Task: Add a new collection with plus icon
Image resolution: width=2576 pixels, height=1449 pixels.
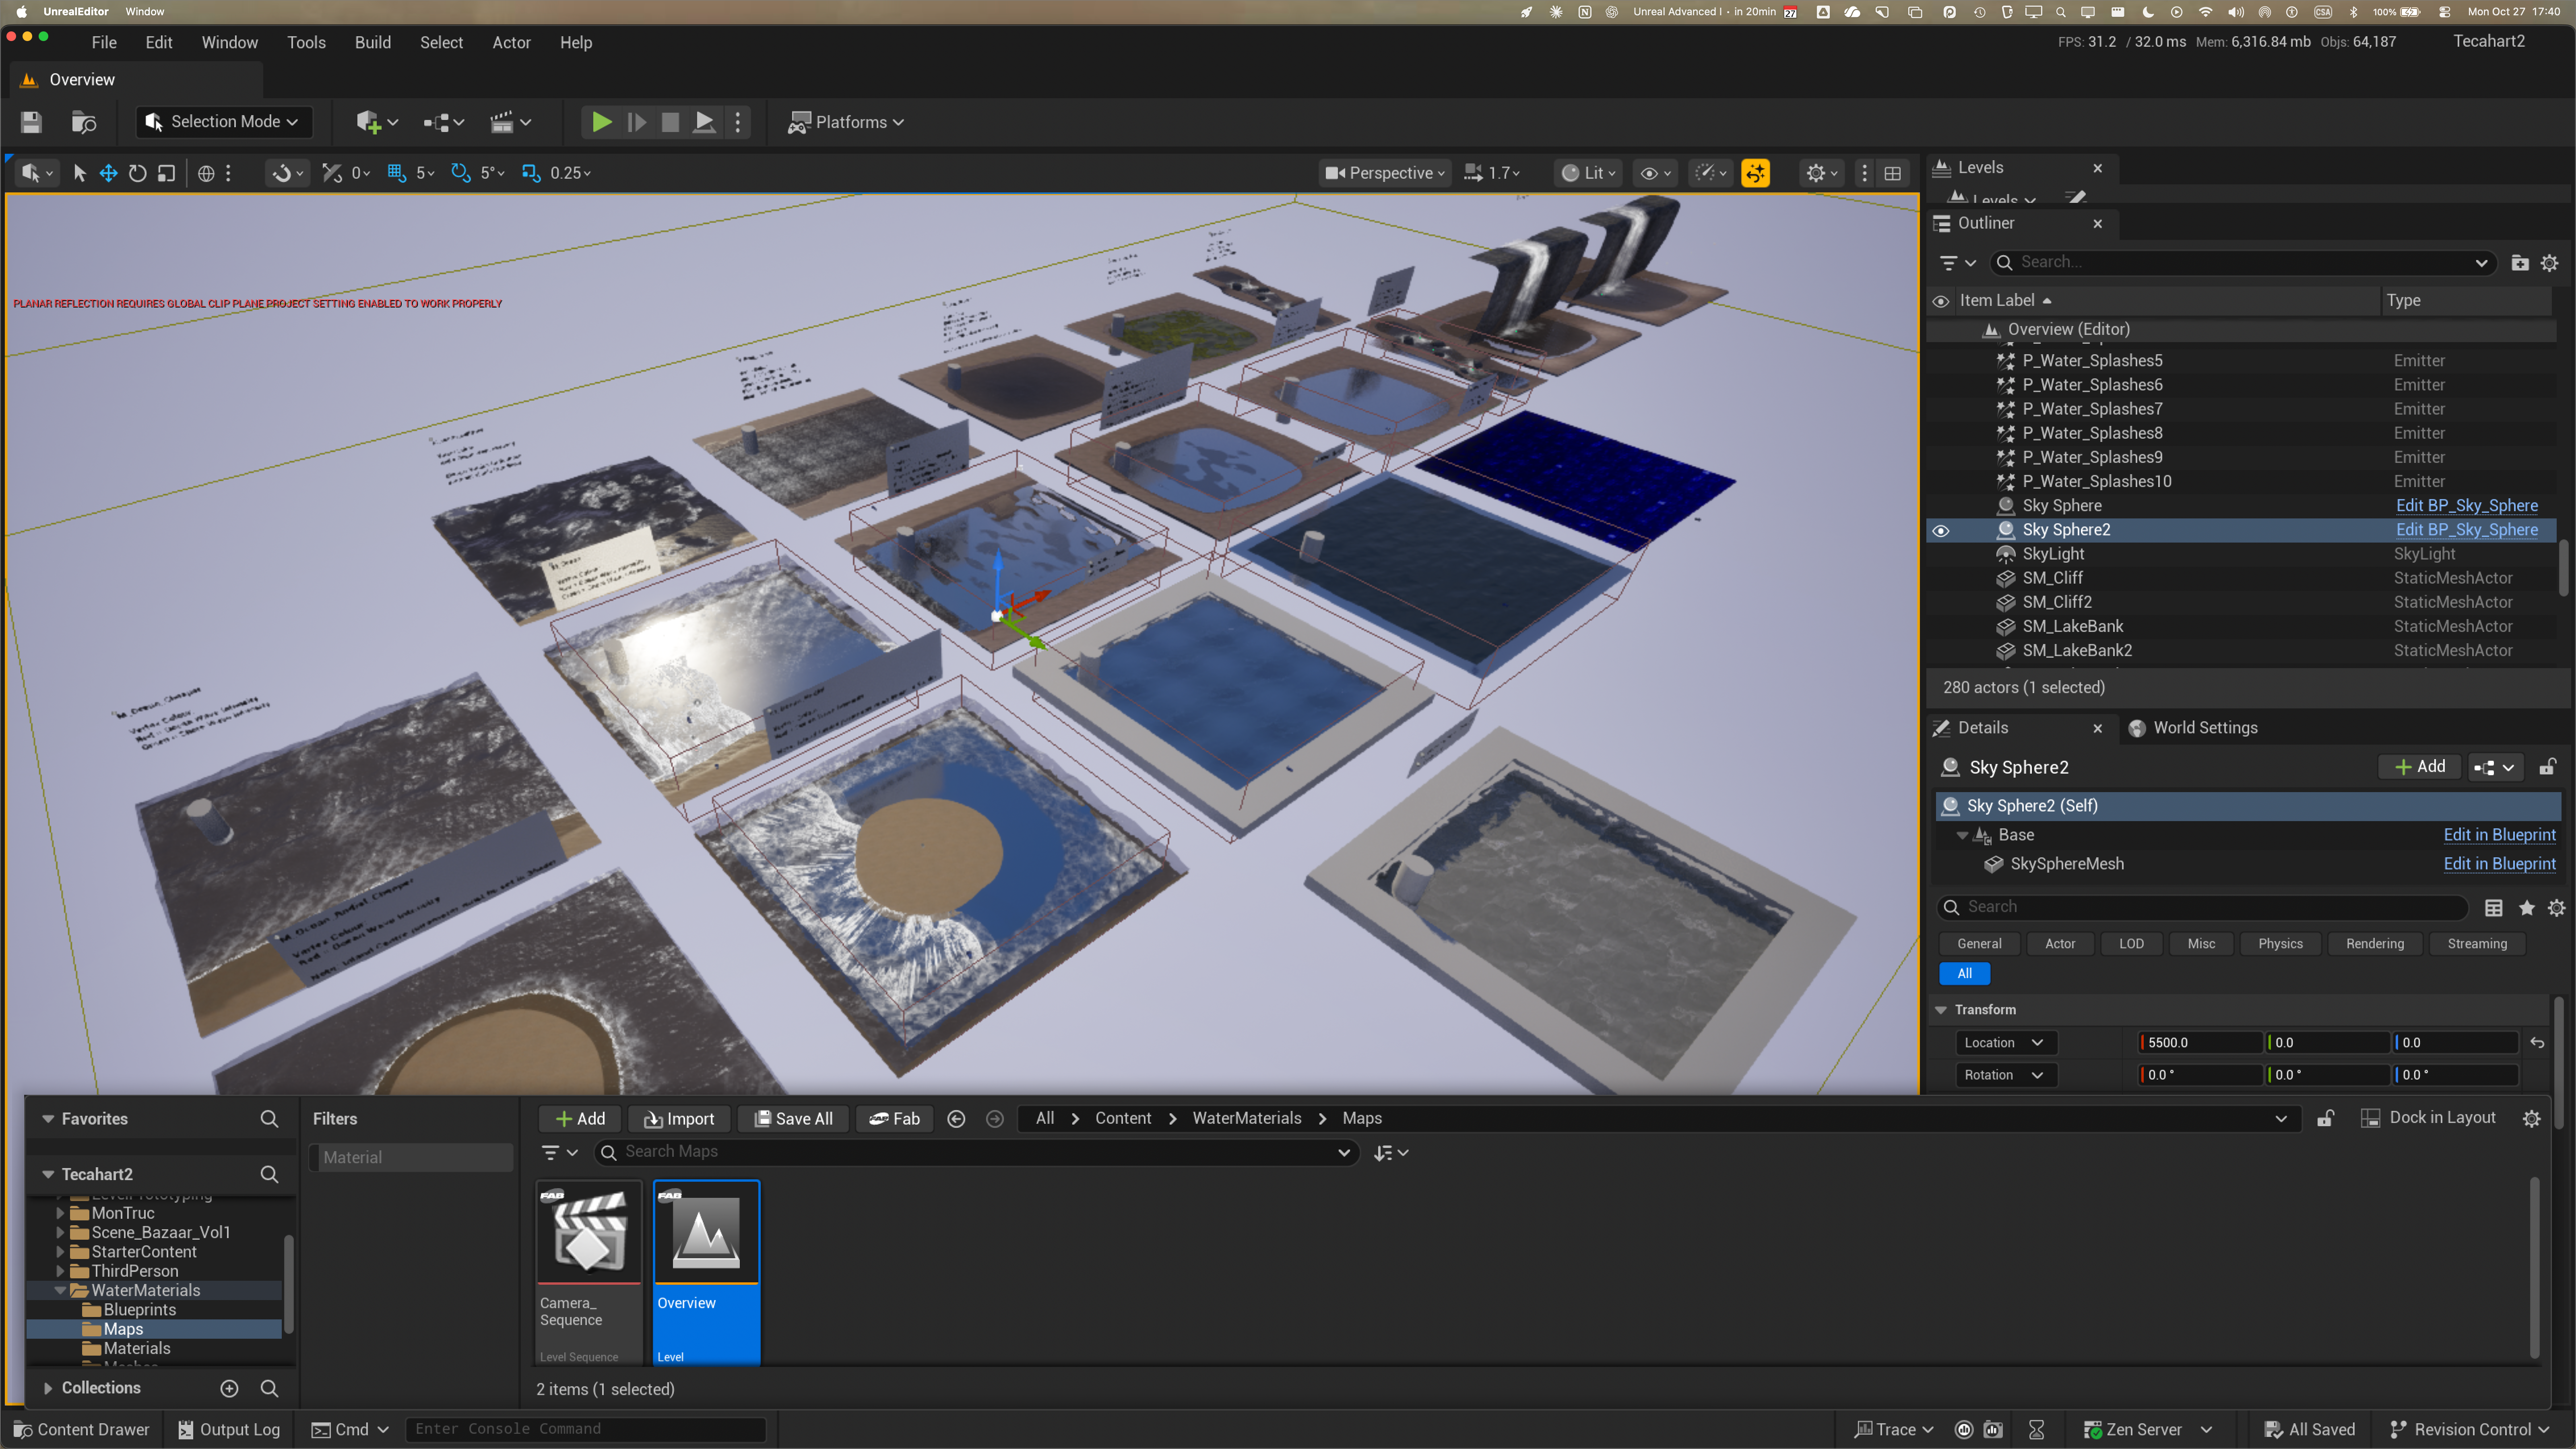Action: 229,1388
